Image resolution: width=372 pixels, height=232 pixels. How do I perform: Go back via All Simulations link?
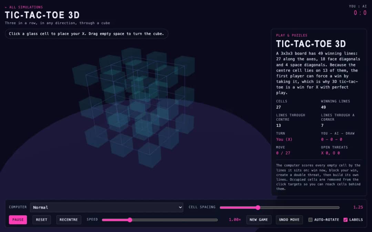[x=24, y=7]
